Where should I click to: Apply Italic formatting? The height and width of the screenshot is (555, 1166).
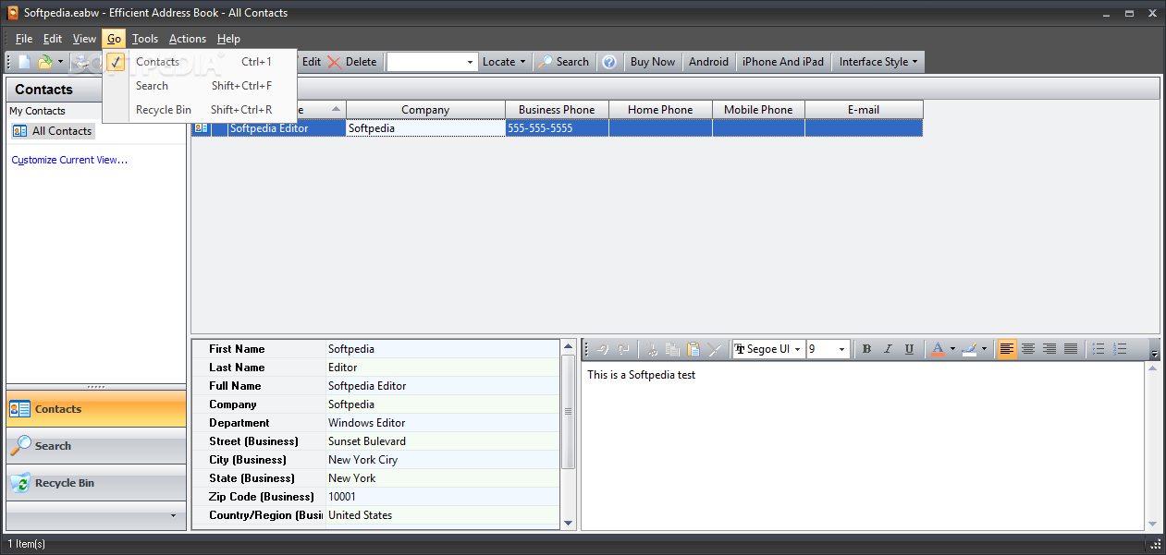coord(888,349)
